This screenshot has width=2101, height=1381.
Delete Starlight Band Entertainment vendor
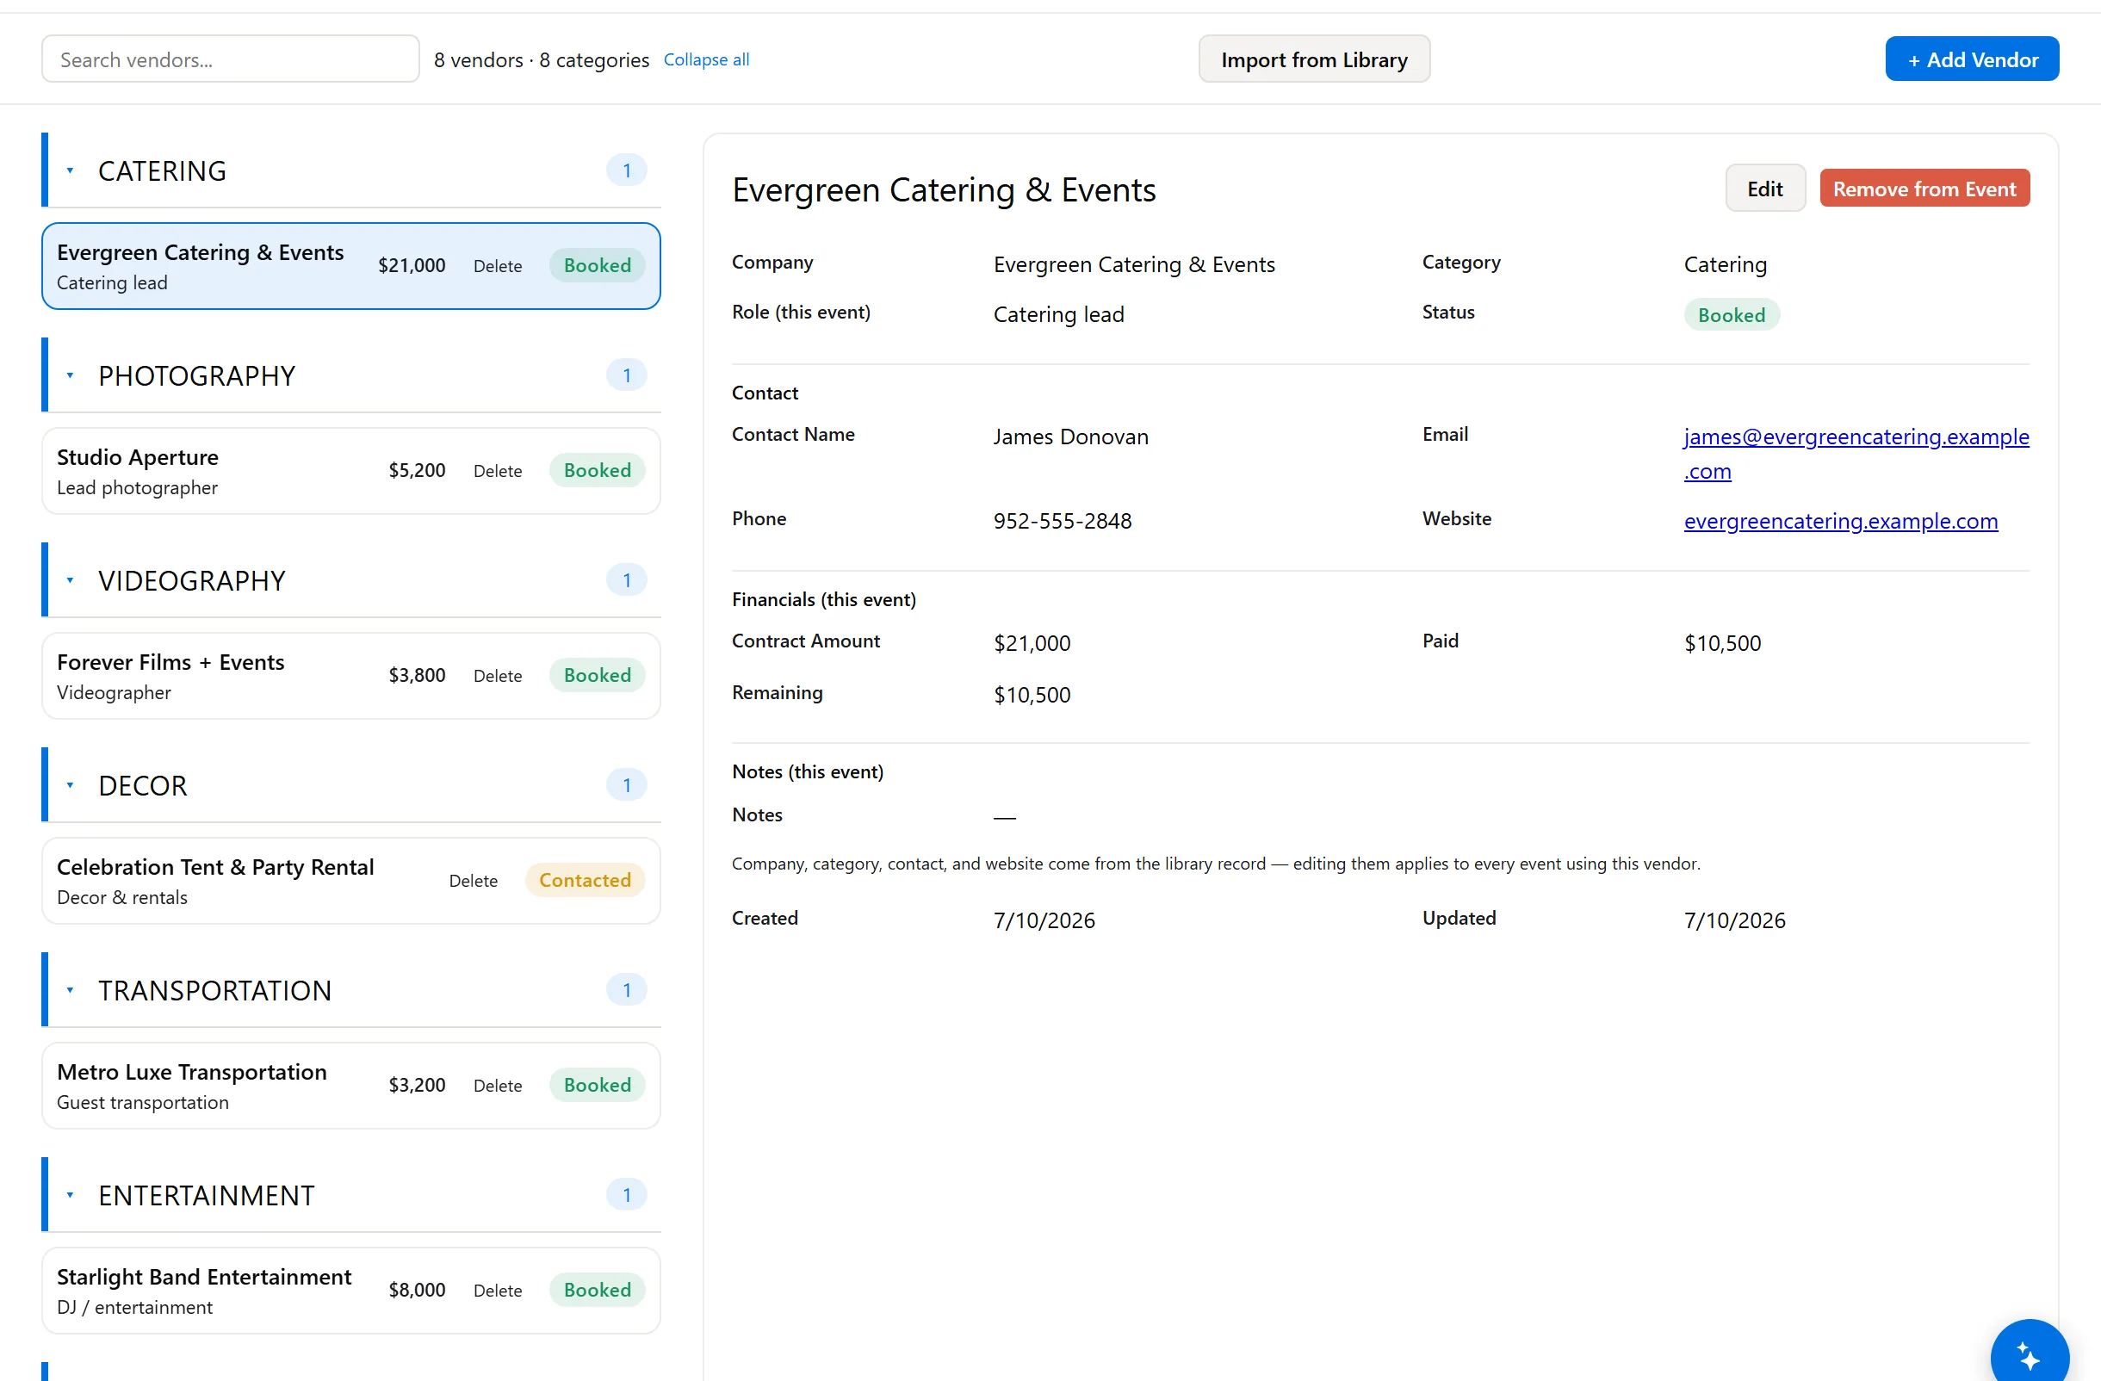click(x=497, y=1289)
